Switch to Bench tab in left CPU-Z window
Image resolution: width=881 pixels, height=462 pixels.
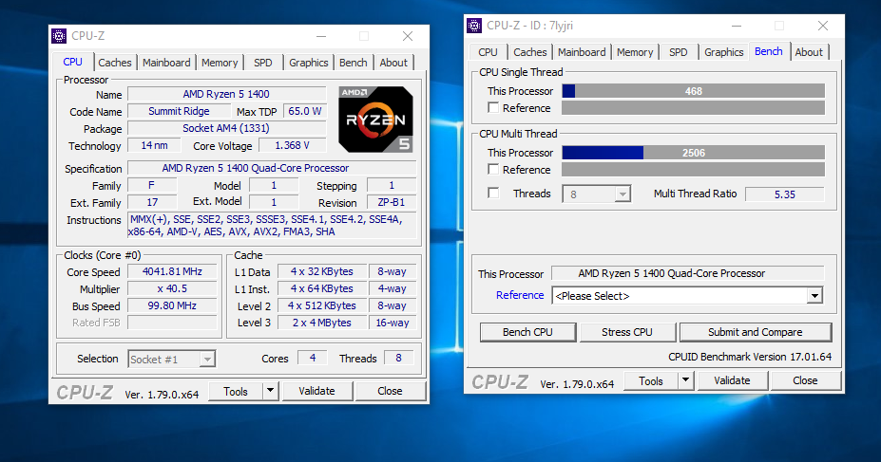tap(353, 63)
